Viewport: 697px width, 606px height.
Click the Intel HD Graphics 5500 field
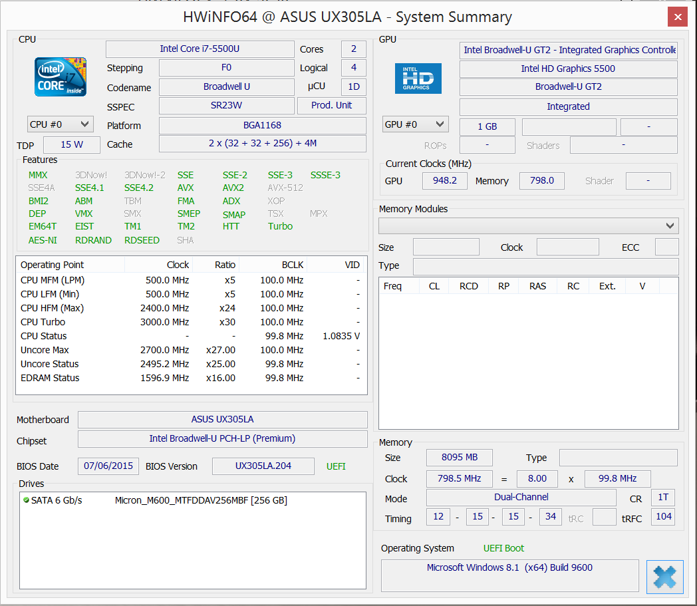[x=568, y=69]
